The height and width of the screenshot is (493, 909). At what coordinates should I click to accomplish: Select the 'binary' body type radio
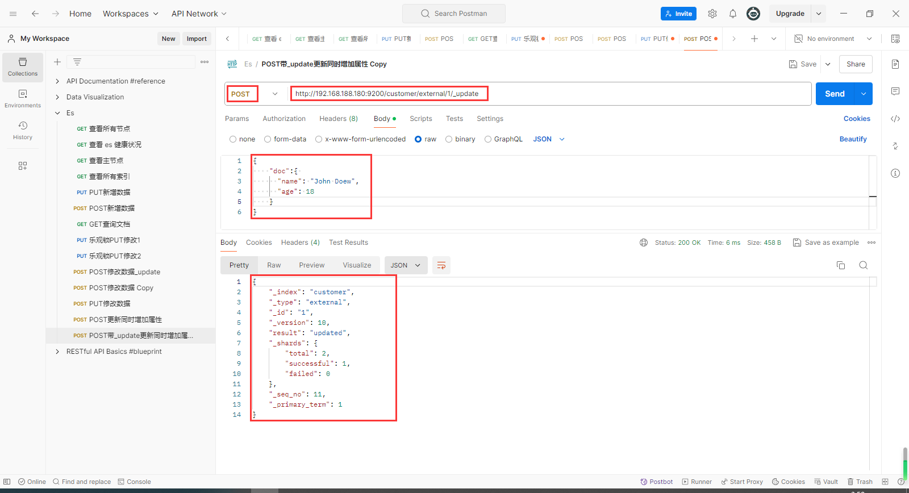click(x=449, y=139)
